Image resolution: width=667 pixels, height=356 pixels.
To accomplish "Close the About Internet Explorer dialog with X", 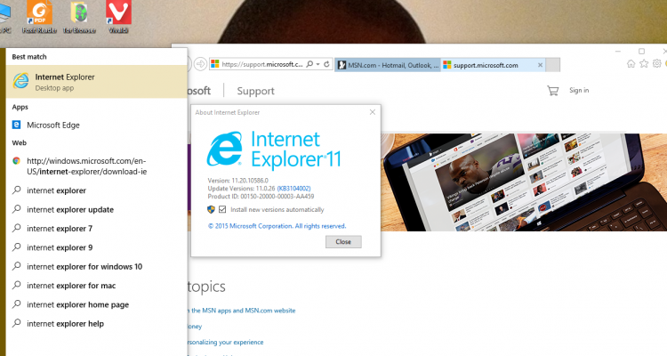I will pos(373,112).
